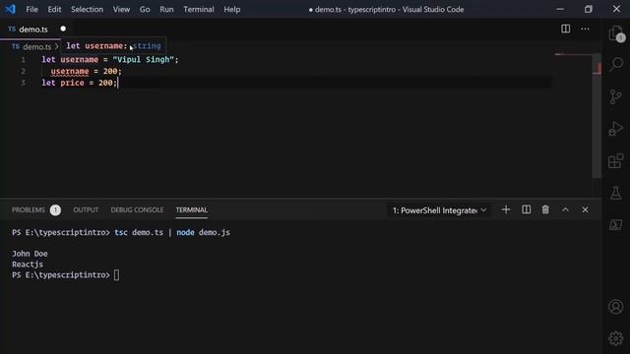Open the View menu
630x354 pixels.
(121, 9)
